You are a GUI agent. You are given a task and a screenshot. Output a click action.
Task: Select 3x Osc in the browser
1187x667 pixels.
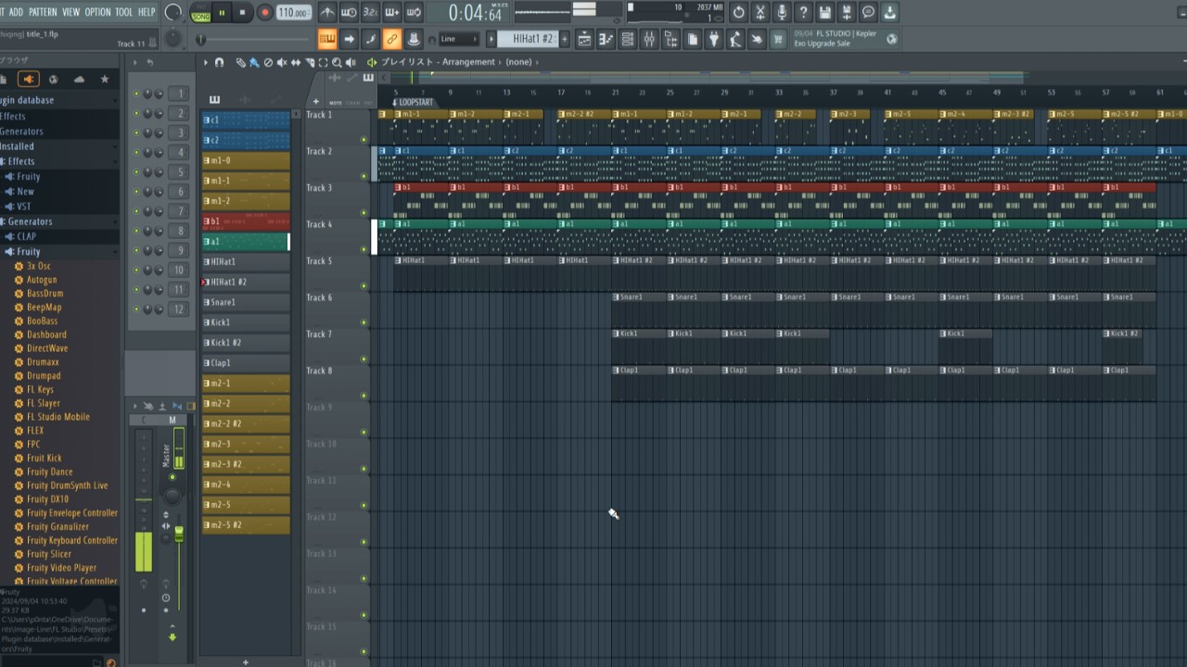(39, 266)
